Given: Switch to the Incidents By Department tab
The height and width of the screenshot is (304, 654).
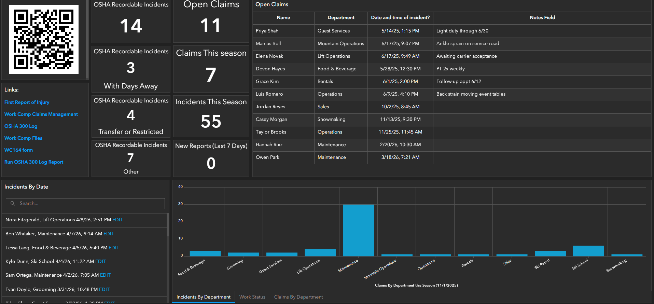Looking at the screenshot, I should [x=203, y=297].
